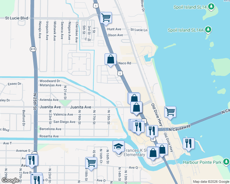Click the Ave Q label
This screenshot has height=184, width=230.
coord(133,168)
